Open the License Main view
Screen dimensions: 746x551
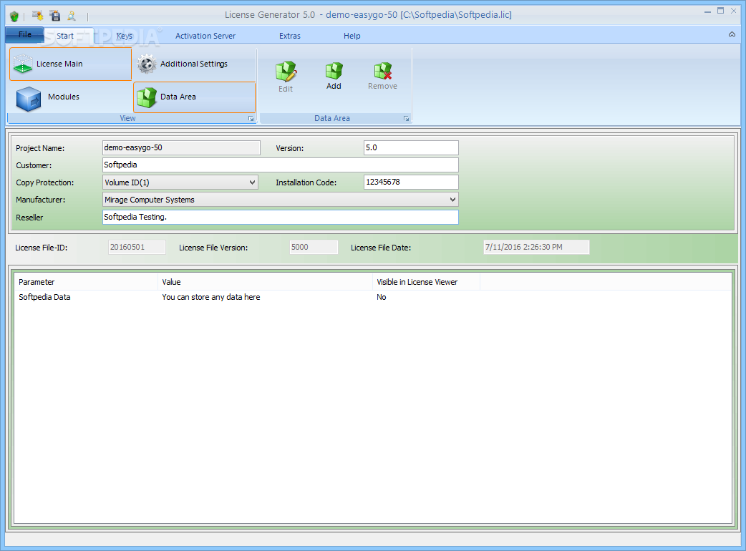[70, 64]
